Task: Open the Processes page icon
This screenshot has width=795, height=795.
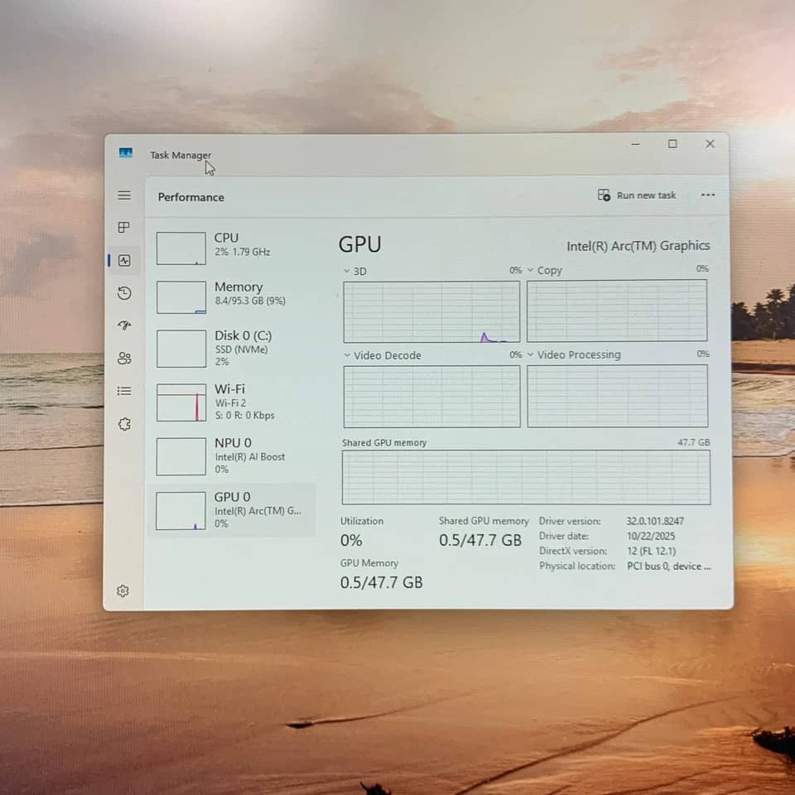Action: 123,227
